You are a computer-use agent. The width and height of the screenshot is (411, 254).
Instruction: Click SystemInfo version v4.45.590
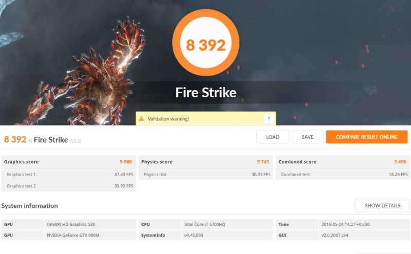(x=194, y=235)
